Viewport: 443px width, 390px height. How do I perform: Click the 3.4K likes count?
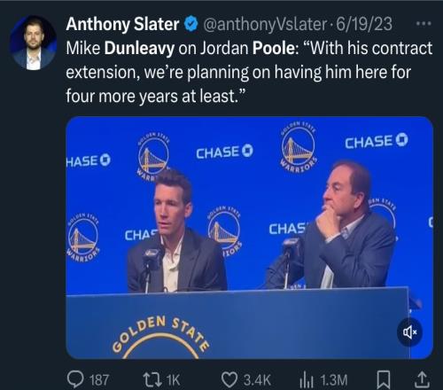pyautogui.click(x=257, y=380)
